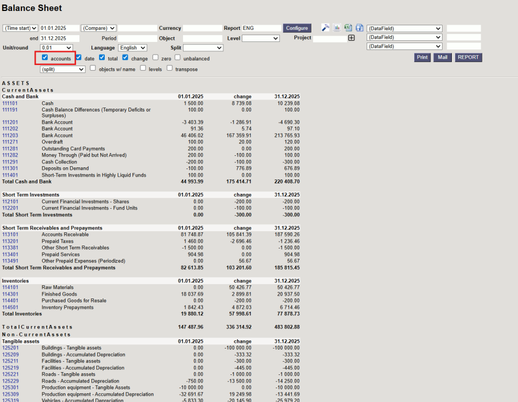Tick the transpose checkbox
This screenshot has height=402, width=518.
[x=170, y=68]
